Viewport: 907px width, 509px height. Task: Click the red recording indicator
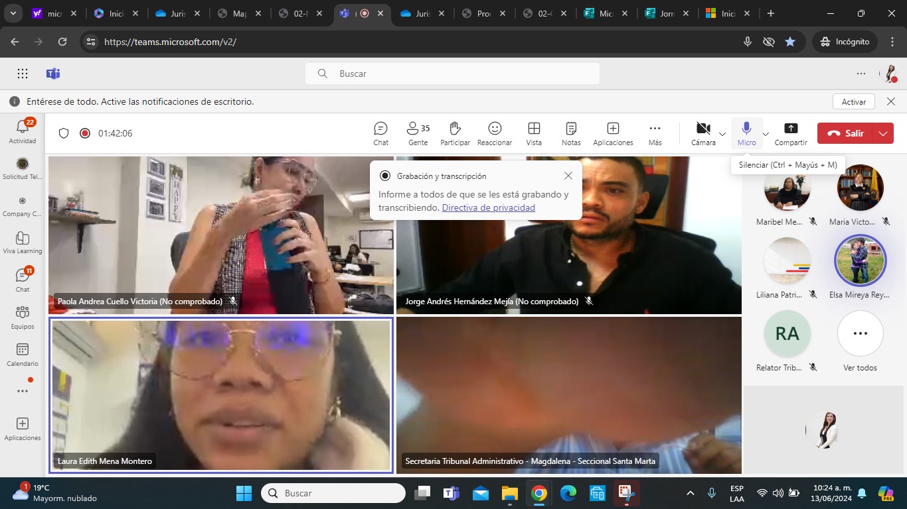(85, 133)
